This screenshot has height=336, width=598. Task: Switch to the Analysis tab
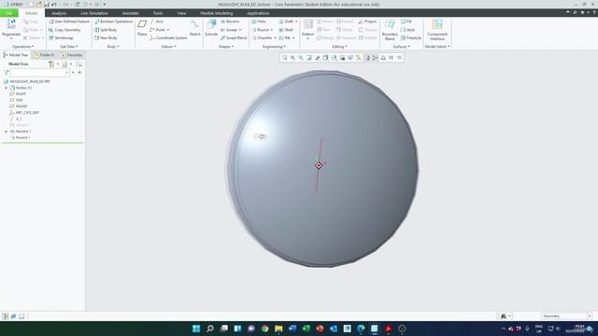(59, 13)
